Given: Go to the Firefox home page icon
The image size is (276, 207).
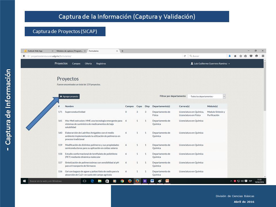Looking at the screenshot, I should pyautogui.click(x=235, y=56).
